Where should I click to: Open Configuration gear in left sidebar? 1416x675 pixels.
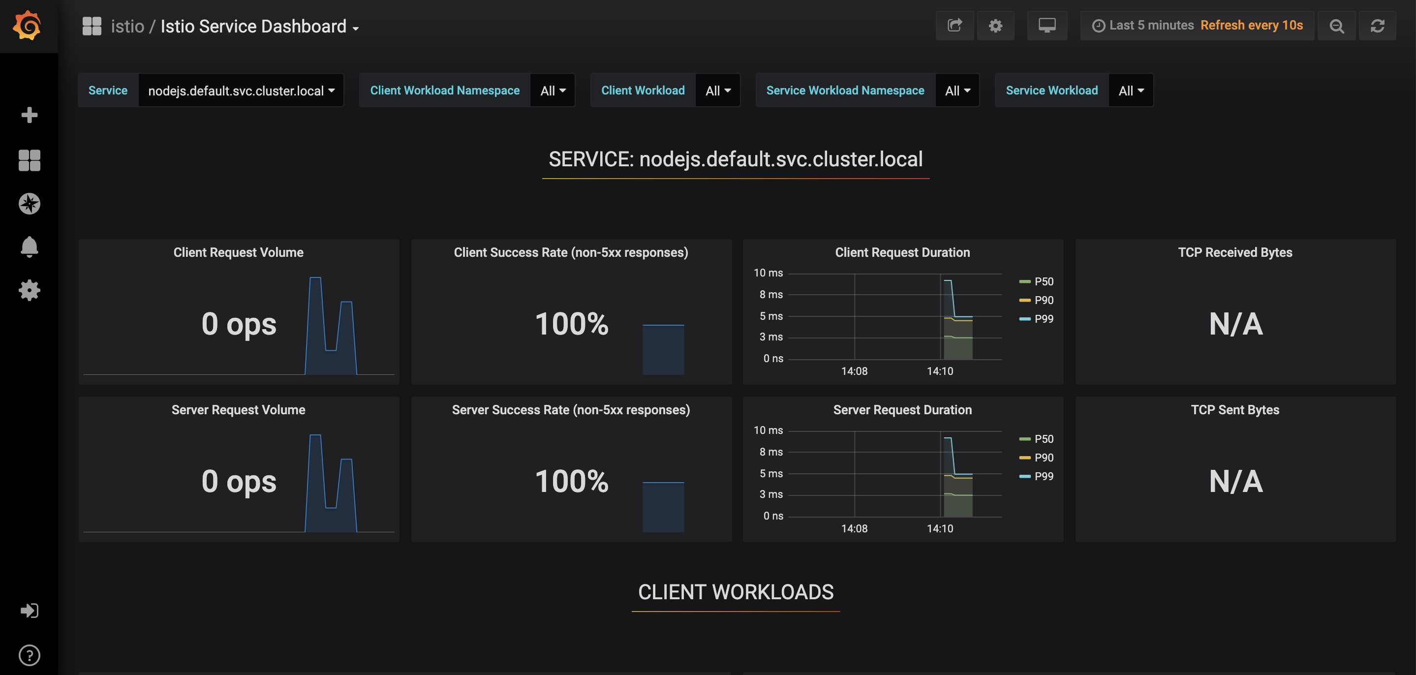click(29, 290)
